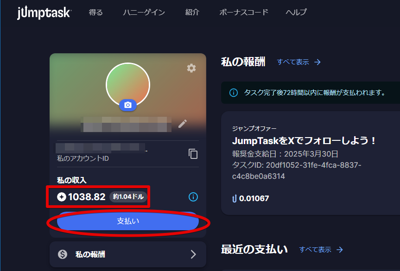Viewport: 400px width, 271px height.
Task: Show all rewards via すべて表示 next to 私の報酬
Action: tap(298, 62)
